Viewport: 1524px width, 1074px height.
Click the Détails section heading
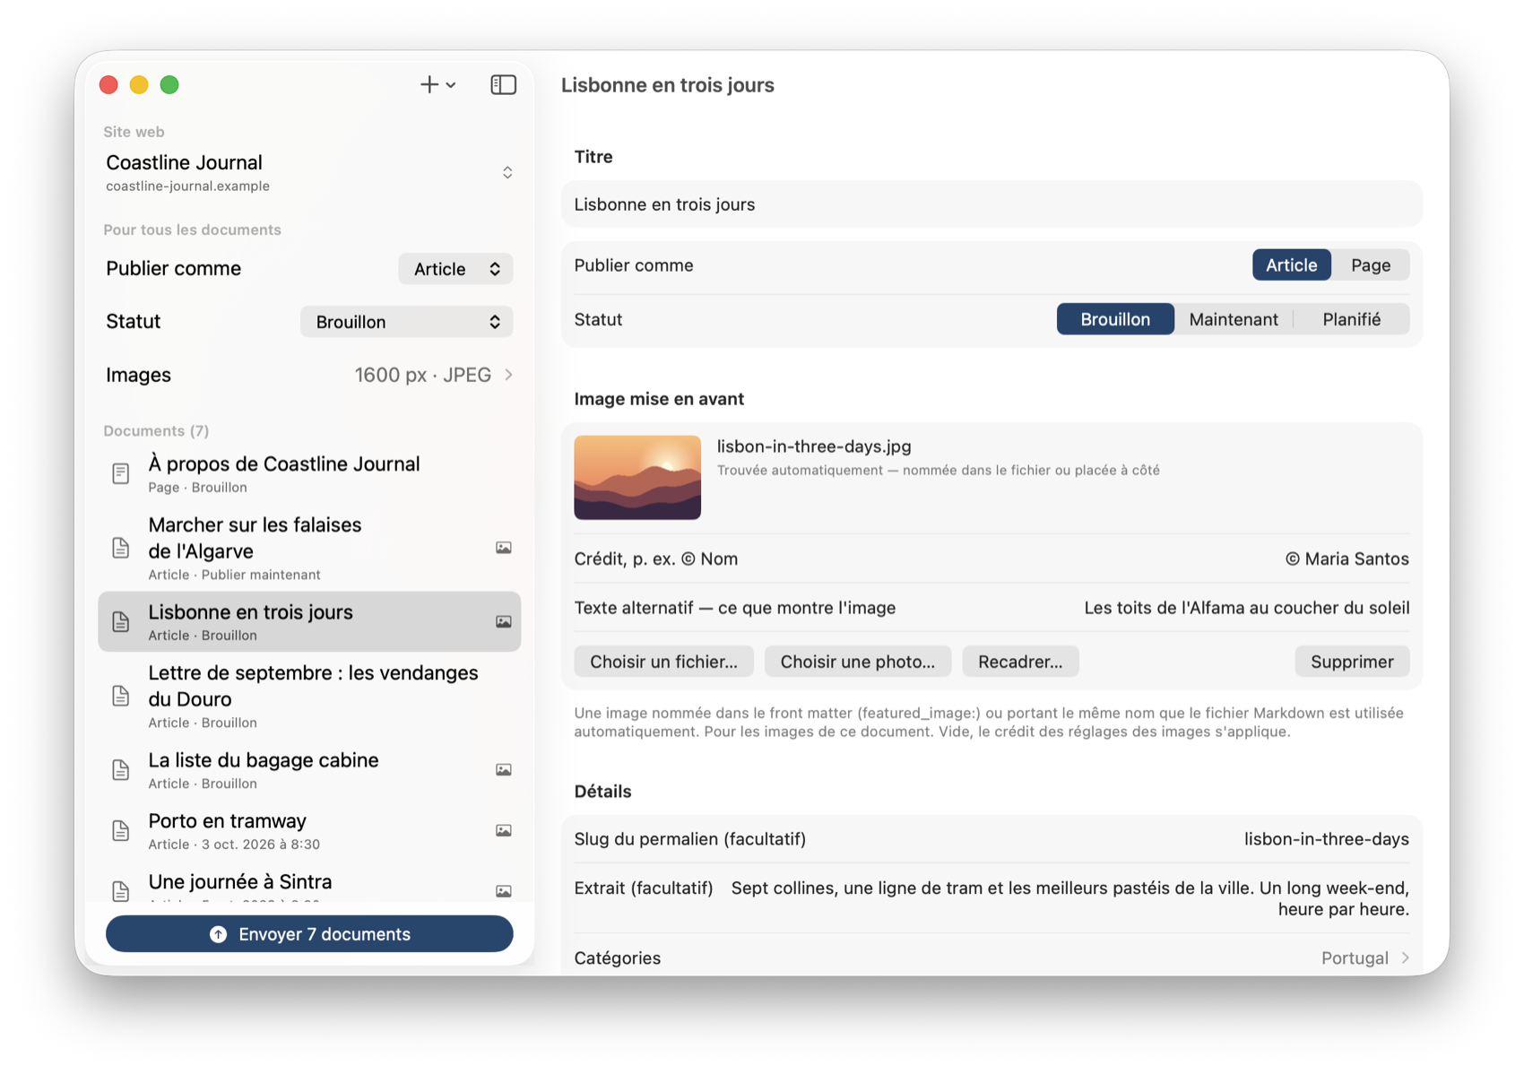pyautogui.click(x=602, y=792)
